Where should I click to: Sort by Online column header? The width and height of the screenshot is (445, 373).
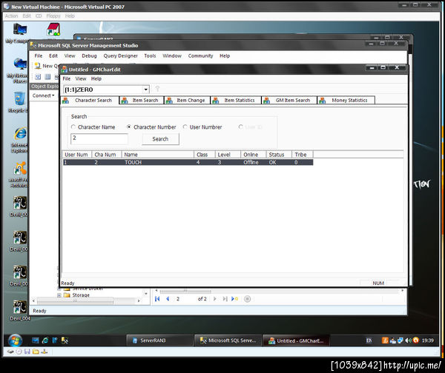[x=253, y=155]
